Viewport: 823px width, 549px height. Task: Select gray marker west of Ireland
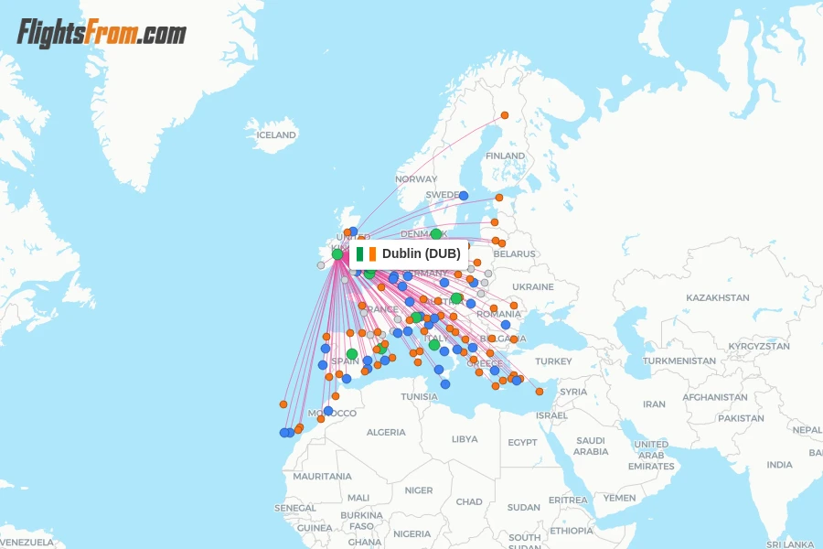tap(321, 265)
